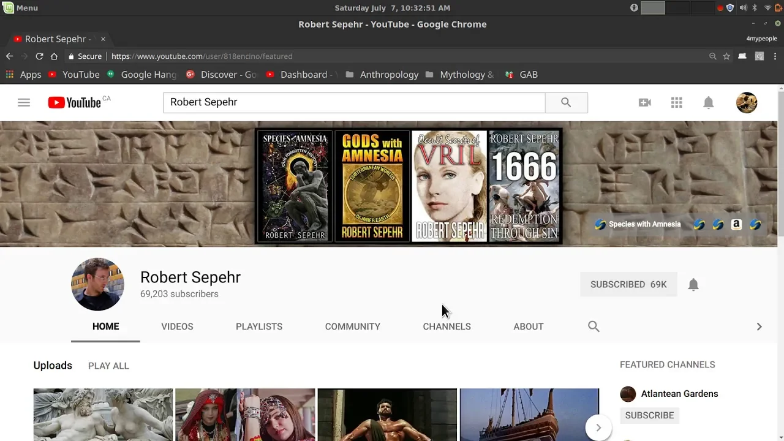Search within channel using magnifier icon
Viewport: 784px width, 441px height.
(593, 326)
